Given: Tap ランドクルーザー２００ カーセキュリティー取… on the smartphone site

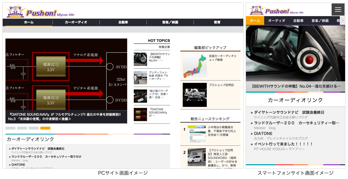Looking at the screenshot, I should tap(296, 123).
